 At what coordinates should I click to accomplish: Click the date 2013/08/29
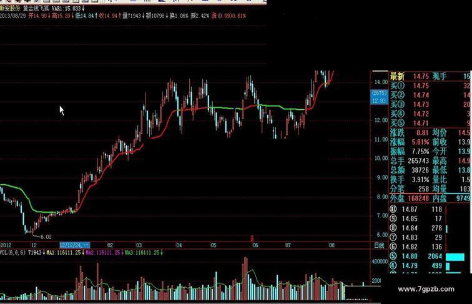[x=13, y=16]
